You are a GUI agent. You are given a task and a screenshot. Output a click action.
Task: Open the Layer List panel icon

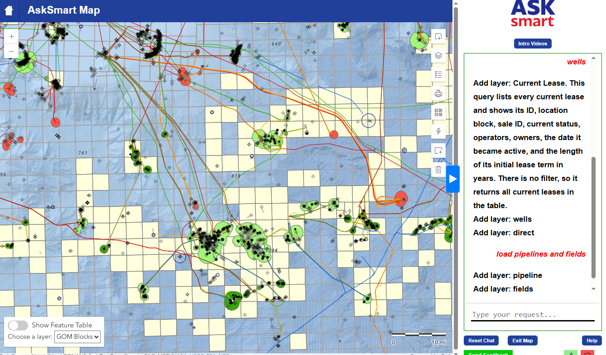[438, 56]
